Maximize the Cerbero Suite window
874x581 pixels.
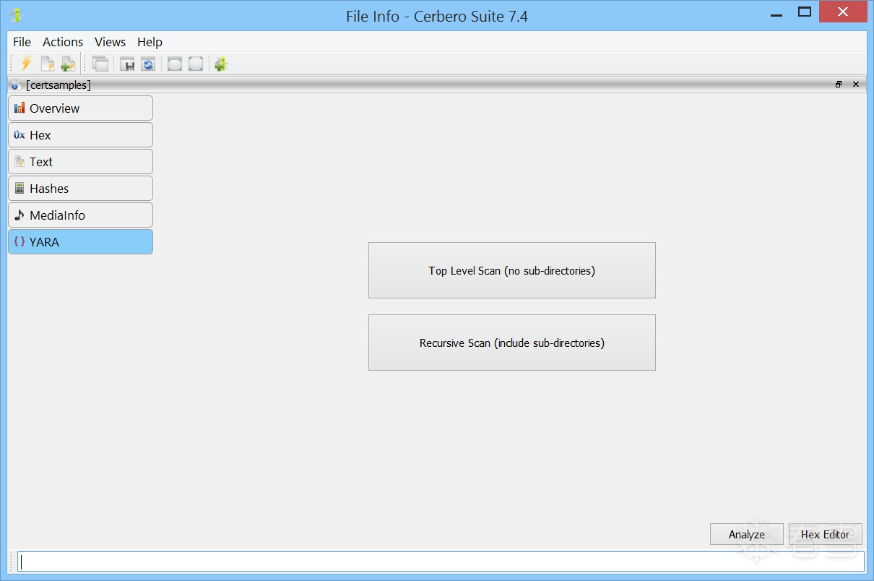pos(805,12)
